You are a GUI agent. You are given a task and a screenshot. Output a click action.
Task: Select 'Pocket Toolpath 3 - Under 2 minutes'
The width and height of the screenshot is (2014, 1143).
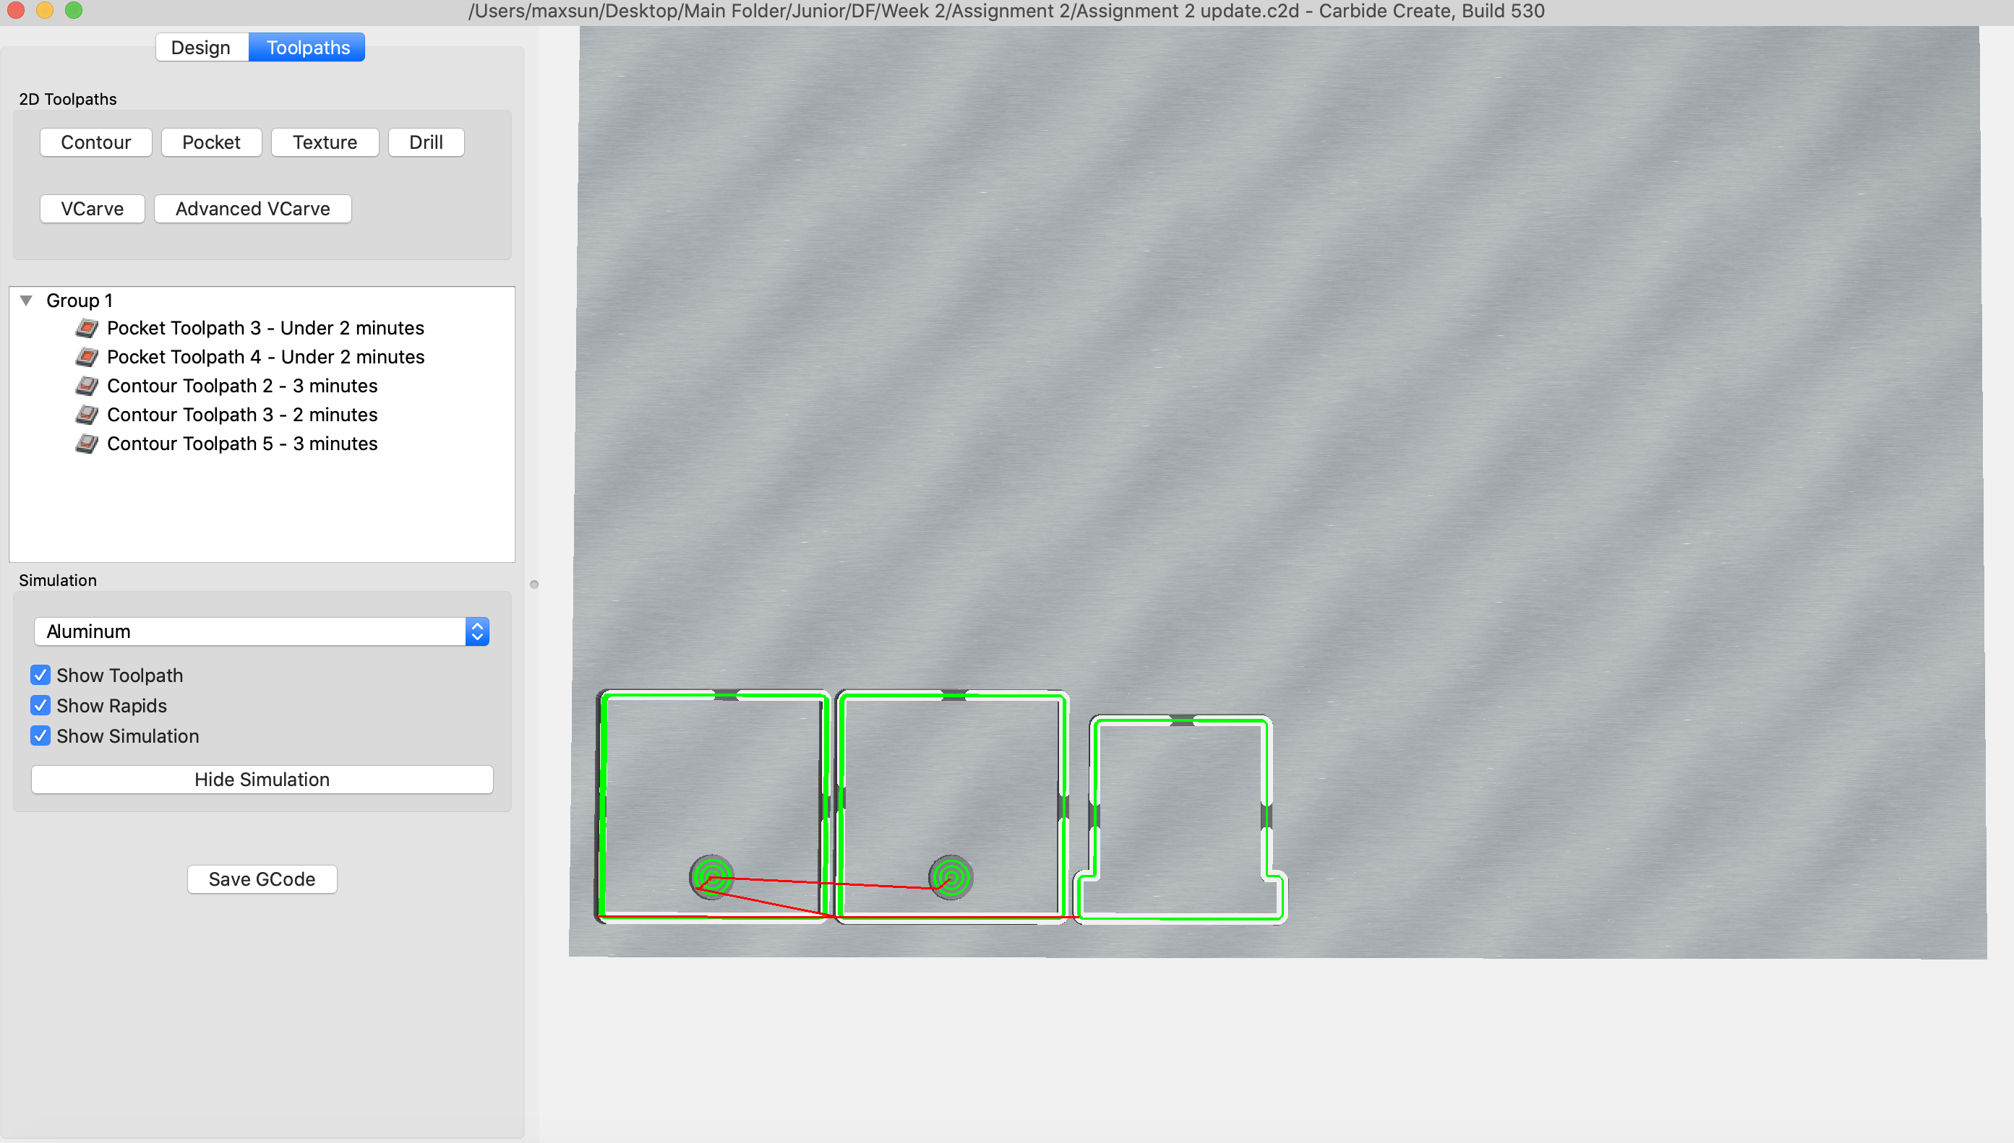click(x=265, y=328)
